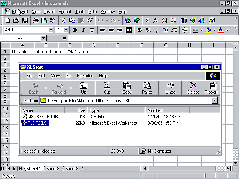Viewport: 239px width, 179px height.
Task: Open Paste Function with the fx icon
Action: click(x=156, y=21)
